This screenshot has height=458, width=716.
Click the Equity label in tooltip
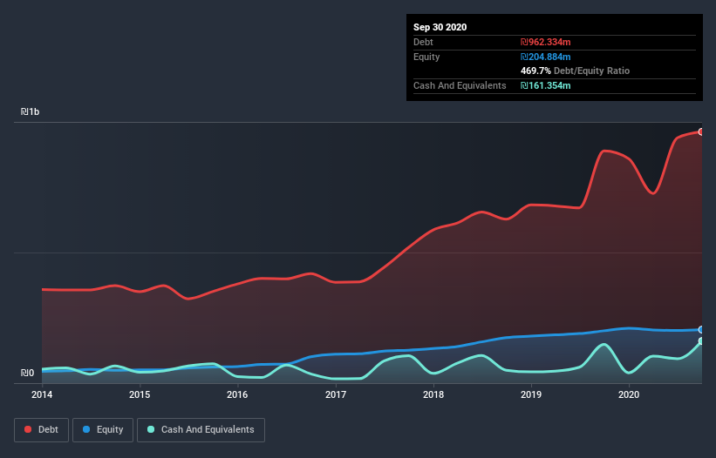click(x=426, y=57)
